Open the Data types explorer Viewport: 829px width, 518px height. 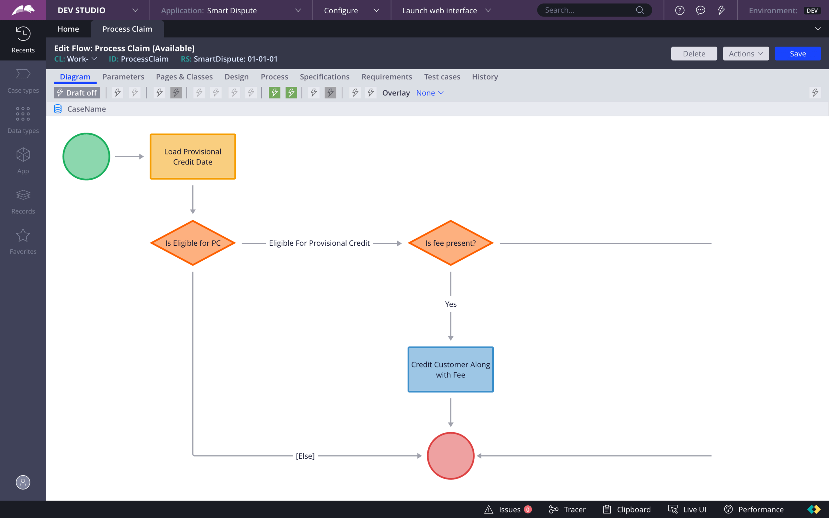pyautogui.click(x=23, y=119)
